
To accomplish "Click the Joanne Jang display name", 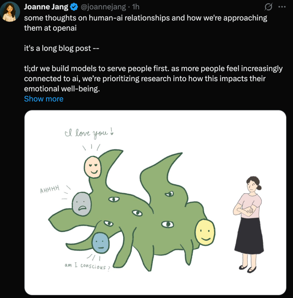I will pyautogui.click(x=46, y=7).
